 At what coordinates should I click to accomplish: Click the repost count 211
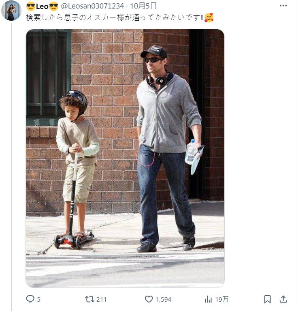[101, 299]
